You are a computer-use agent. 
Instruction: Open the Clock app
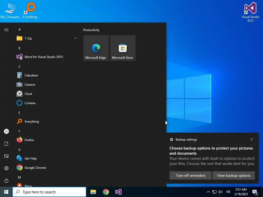47,94
